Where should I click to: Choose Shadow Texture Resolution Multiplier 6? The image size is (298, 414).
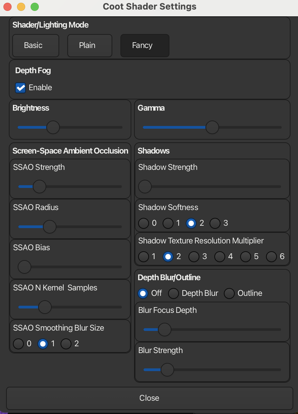pos(271,257)
